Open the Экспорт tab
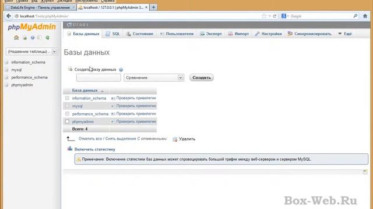Image resolution: width=373 pixels, height=209 pixels. click(x=211, y=34)
